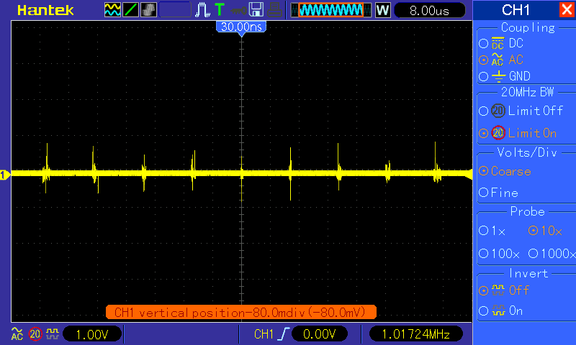Click the key lock icon
The height and width of the screenshot is (345, 576).
[238, 11]
